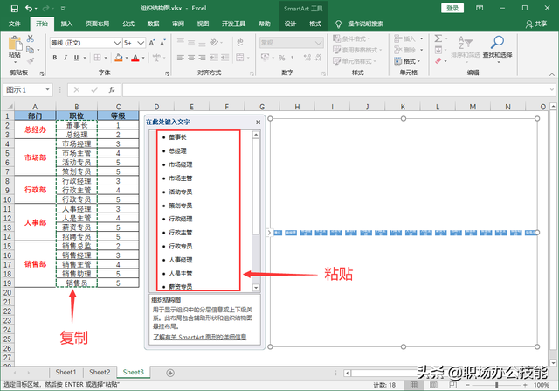Toggle Bold formatting
This screenshot has height=391, width=559.
[54, 58]
